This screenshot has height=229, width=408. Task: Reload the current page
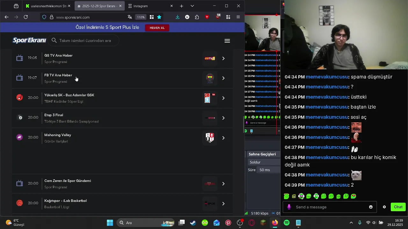click(26, 17)
